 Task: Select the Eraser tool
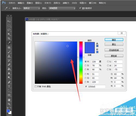point(9,65)
